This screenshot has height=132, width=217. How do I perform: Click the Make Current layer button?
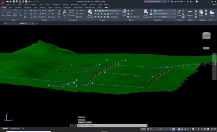pos(114,14)
